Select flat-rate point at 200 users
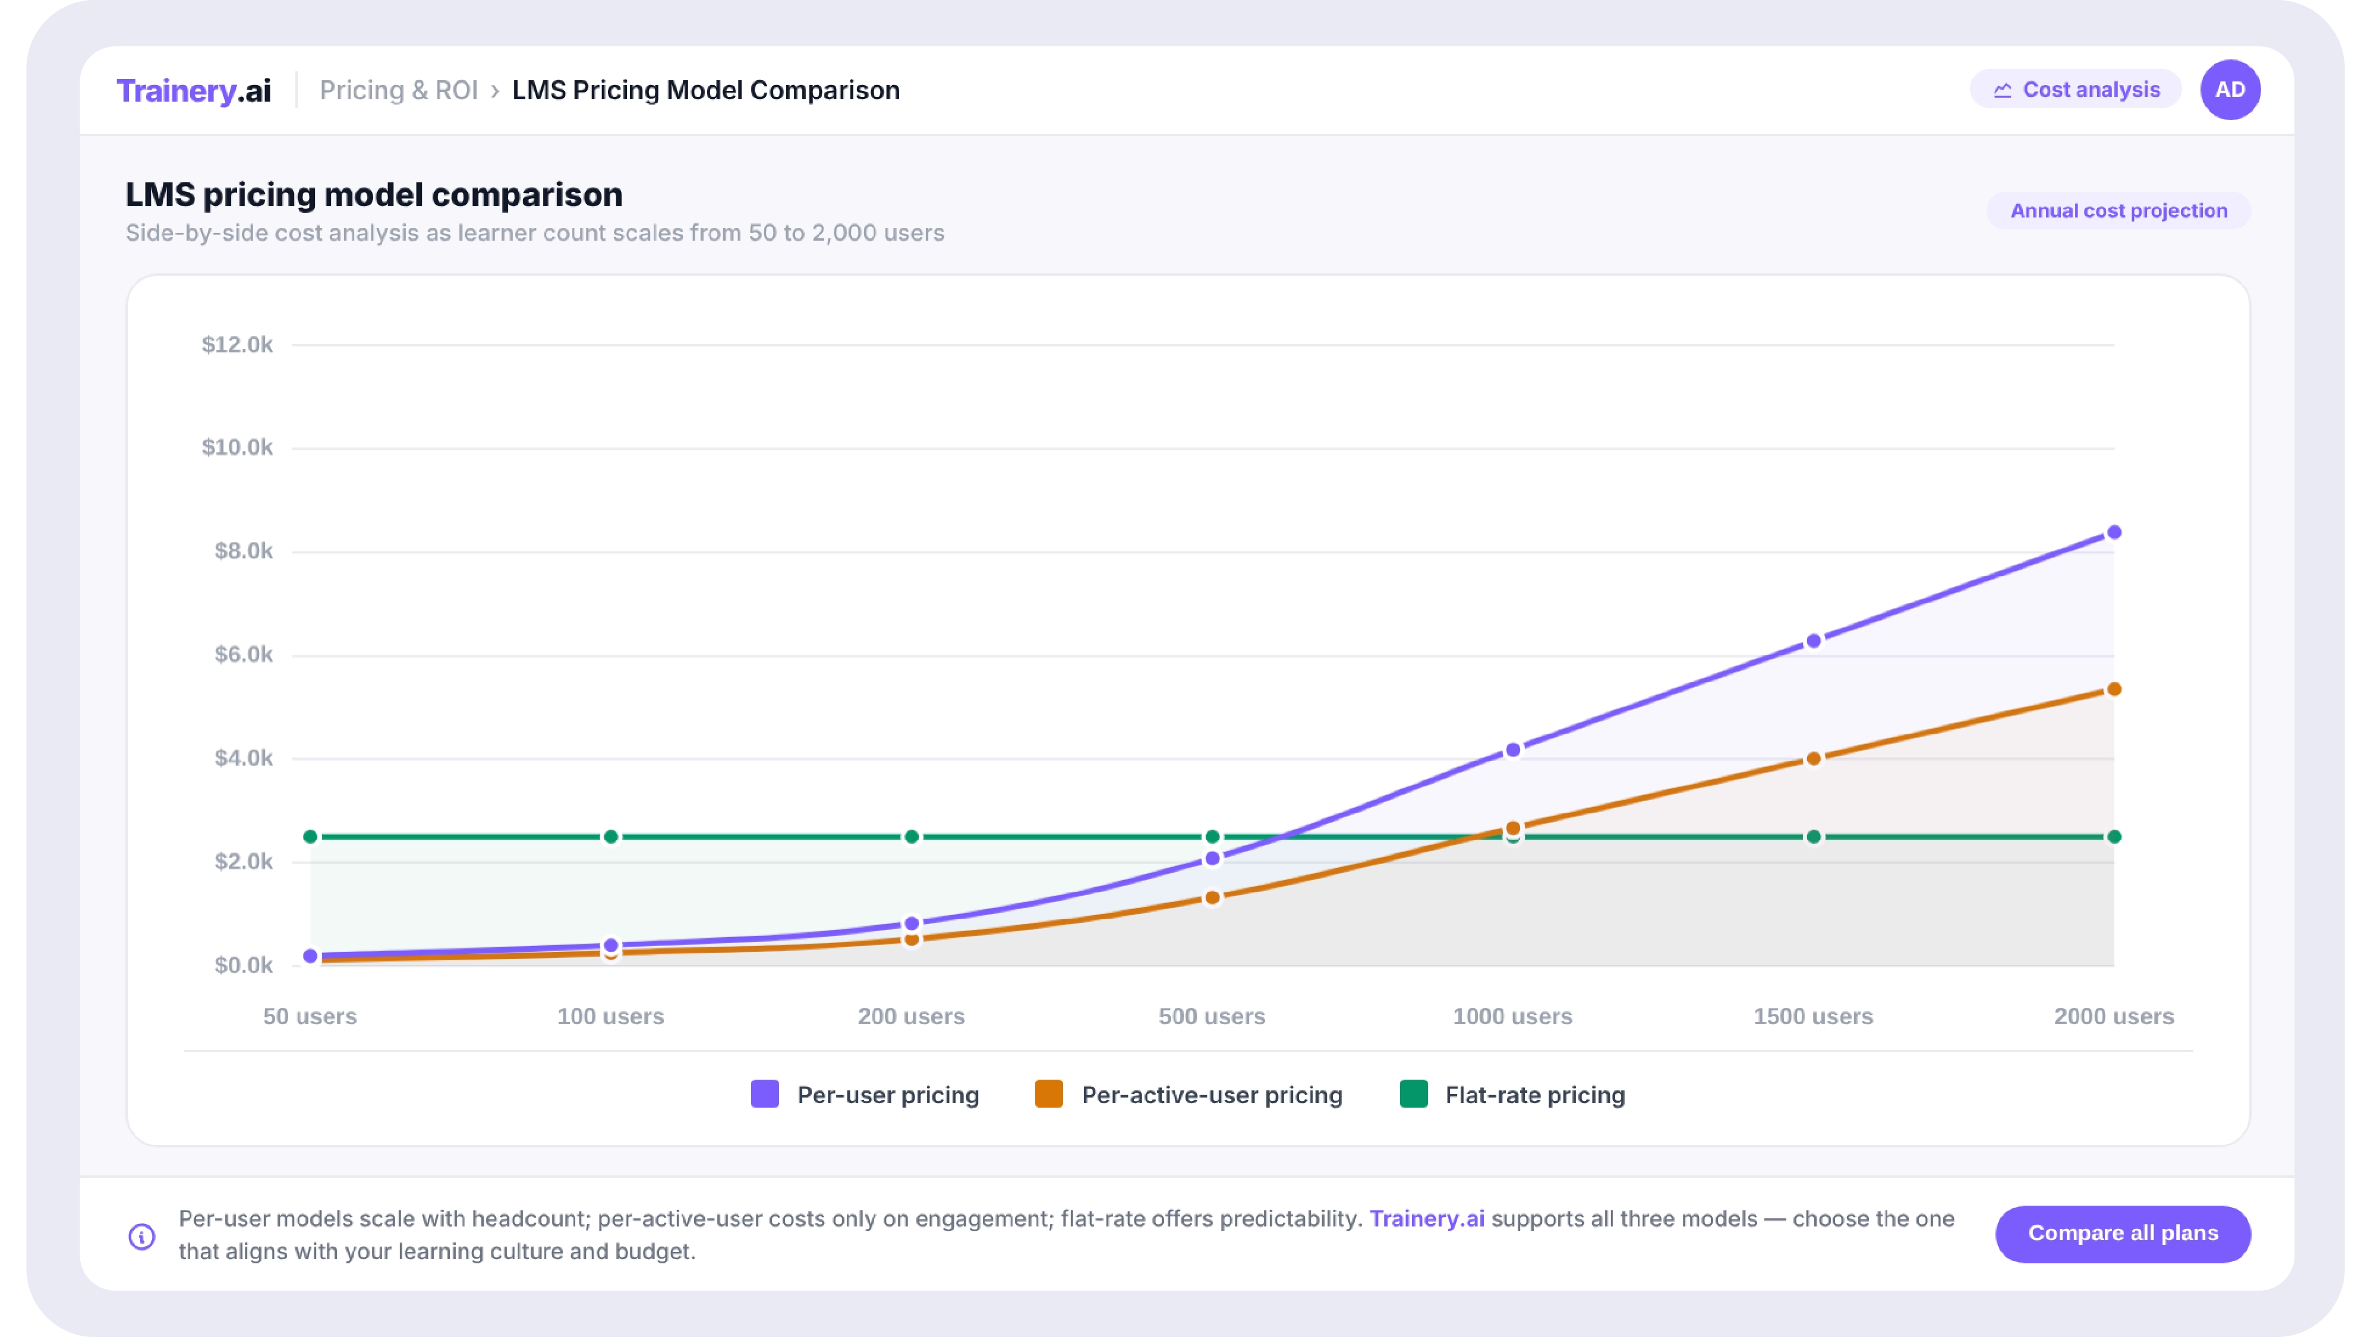Image resolution: width=2377 pixels, height=1337 pixels. point(912,837)
